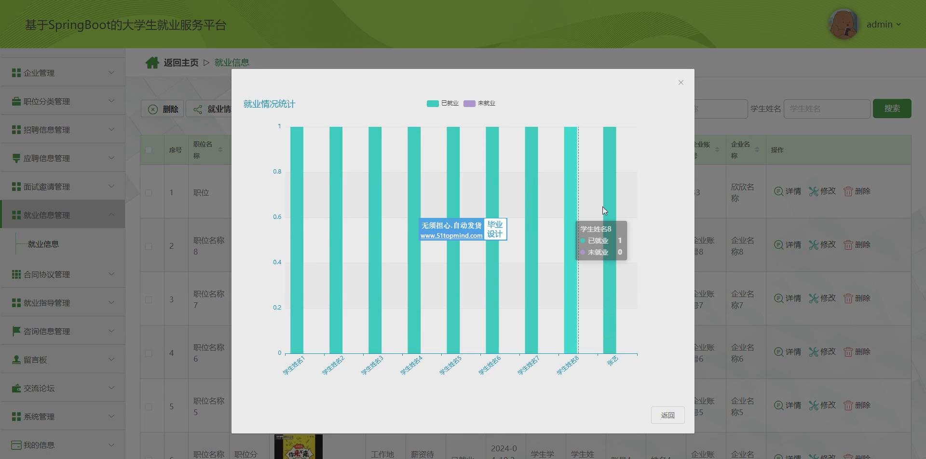Screen dimensions: 926x459
Task: Click the 合同协议管理 grid icon
Action: click(x=16, y=274)
